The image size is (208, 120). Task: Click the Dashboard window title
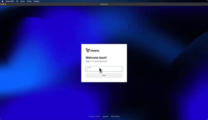click(104, 4)
